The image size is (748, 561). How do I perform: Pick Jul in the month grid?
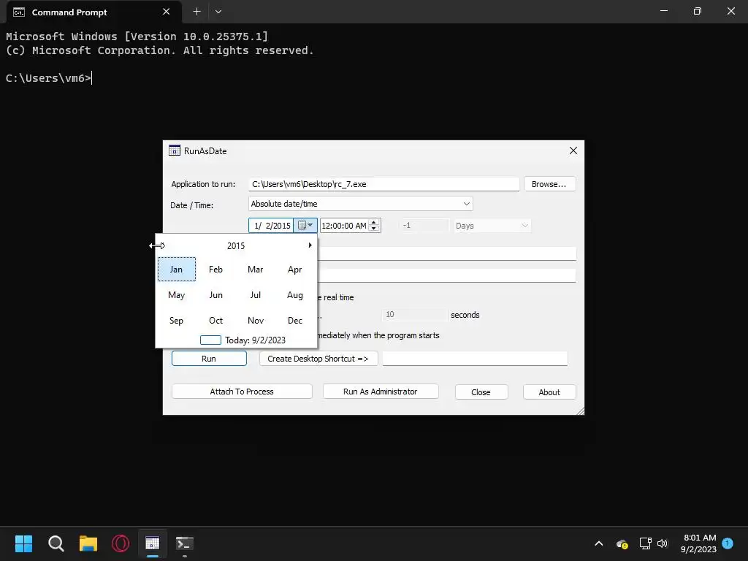pyautogui.click(x=255, y=295)
